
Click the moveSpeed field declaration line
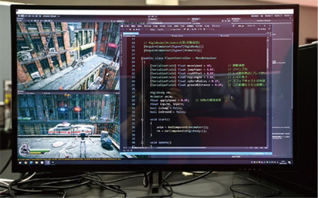(181, 66)
